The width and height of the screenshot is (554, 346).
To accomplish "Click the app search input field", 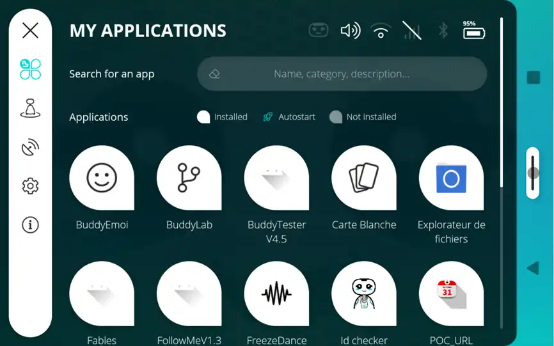I will pyautogui.click(x=342, y=74).
